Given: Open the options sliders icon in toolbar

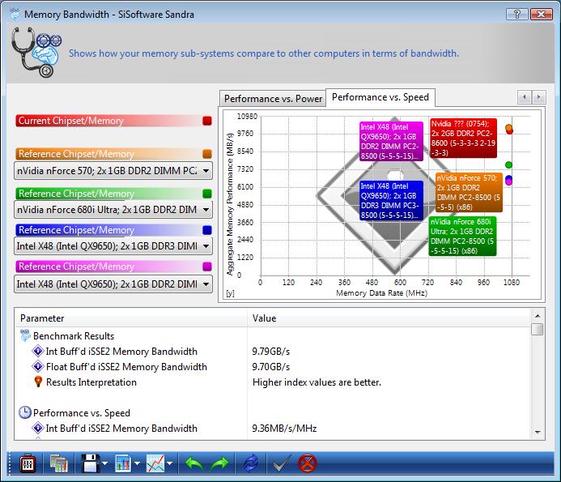Looking at the screenshot, I should [28, 464].
